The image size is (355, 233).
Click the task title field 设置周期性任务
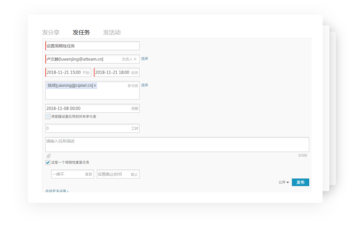(x=92, y=46)
